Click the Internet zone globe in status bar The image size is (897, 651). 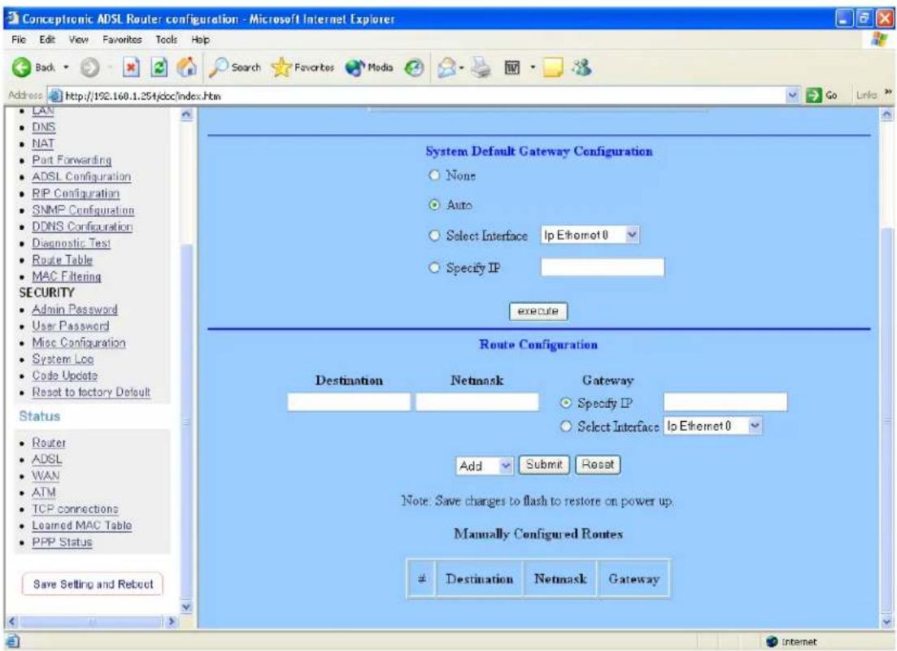(x=772, y=641)
